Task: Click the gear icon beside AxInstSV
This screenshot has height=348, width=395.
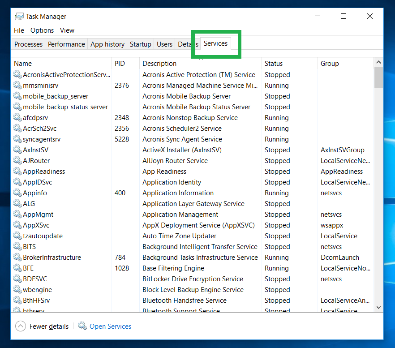Action: [17, 150]
